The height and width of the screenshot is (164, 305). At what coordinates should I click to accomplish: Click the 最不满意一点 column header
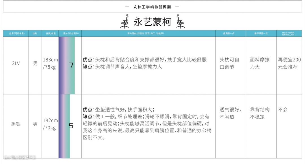click(261, 33)
